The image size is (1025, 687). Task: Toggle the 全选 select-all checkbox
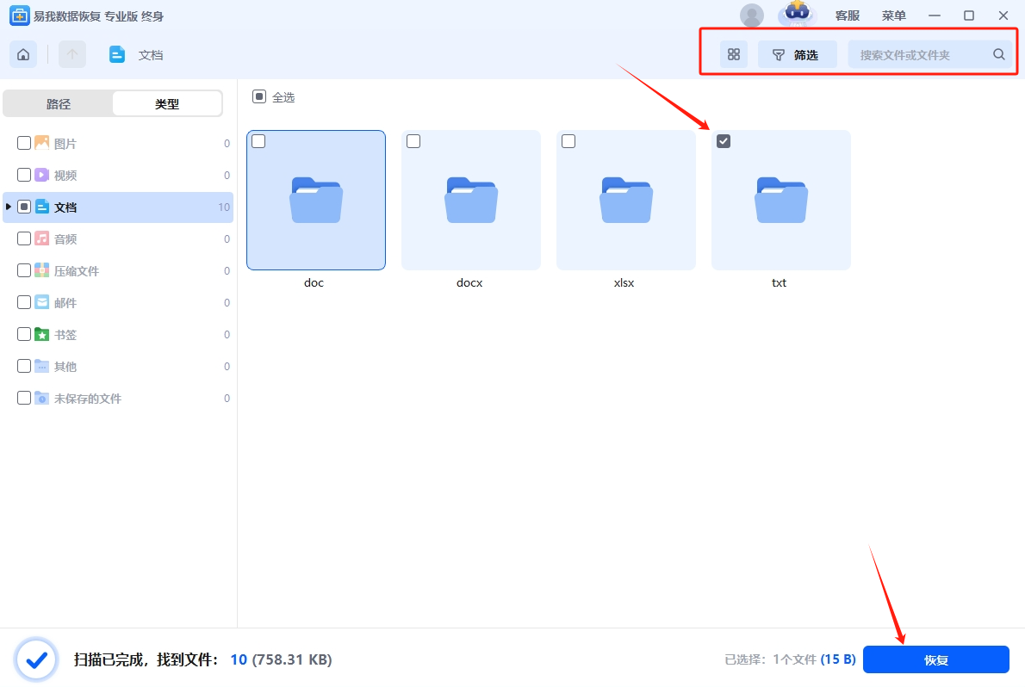coord(259,97)
